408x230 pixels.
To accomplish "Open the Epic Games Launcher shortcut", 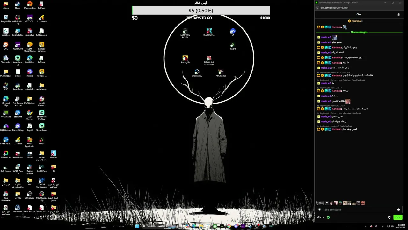I will (x=18, y=101).
